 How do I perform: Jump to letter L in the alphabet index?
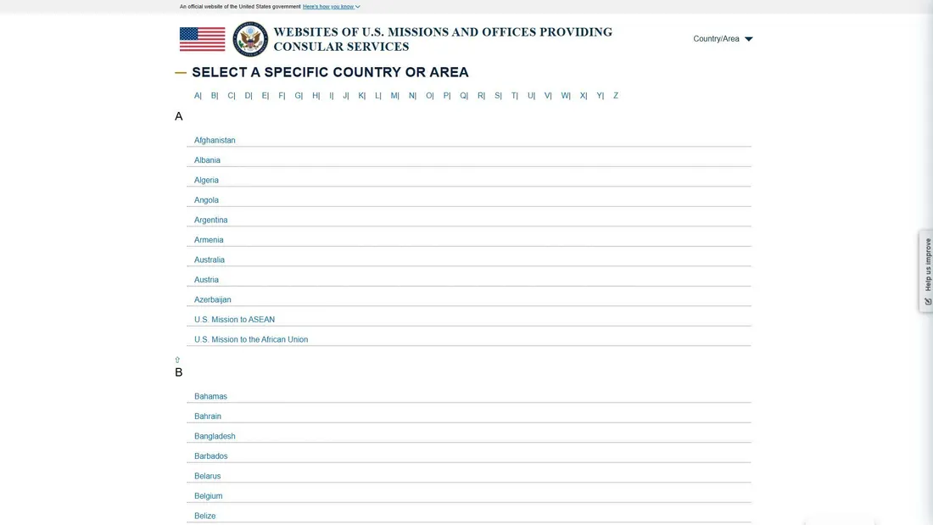pyautogui.click(x=377, y=95)
